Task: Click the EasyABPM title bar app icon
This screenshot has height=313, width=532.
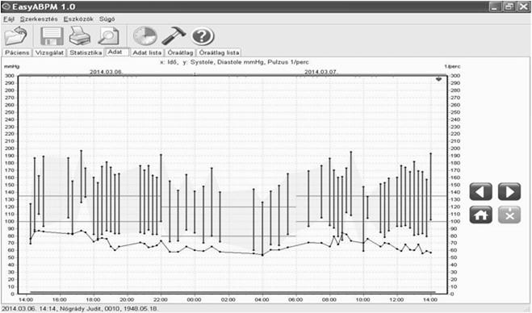Action: click(6, 6)
